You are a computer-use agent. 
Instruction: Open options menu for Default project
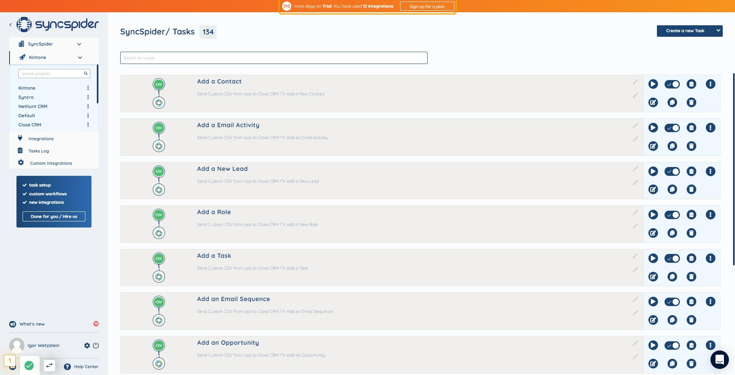point(88,116)
